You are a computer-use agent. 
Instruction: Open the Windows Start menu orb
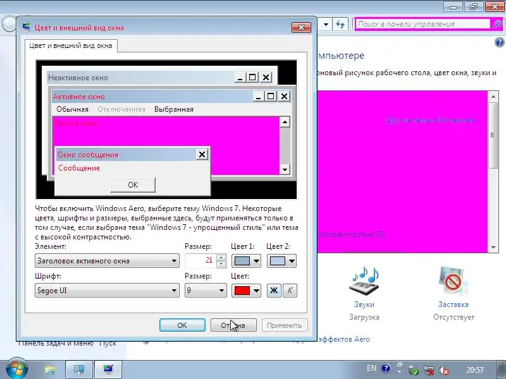click(x=17, y=370)
